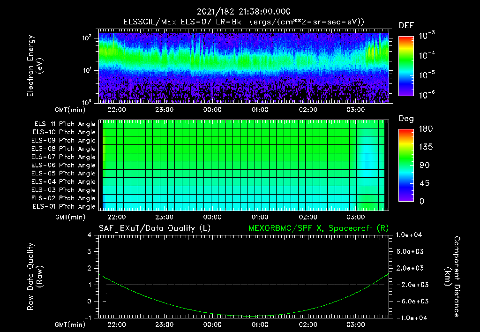Click the 'Electron Energy (eV)' axis label
This screenshot has height=332, width=480.
click(x=35, y=66)
